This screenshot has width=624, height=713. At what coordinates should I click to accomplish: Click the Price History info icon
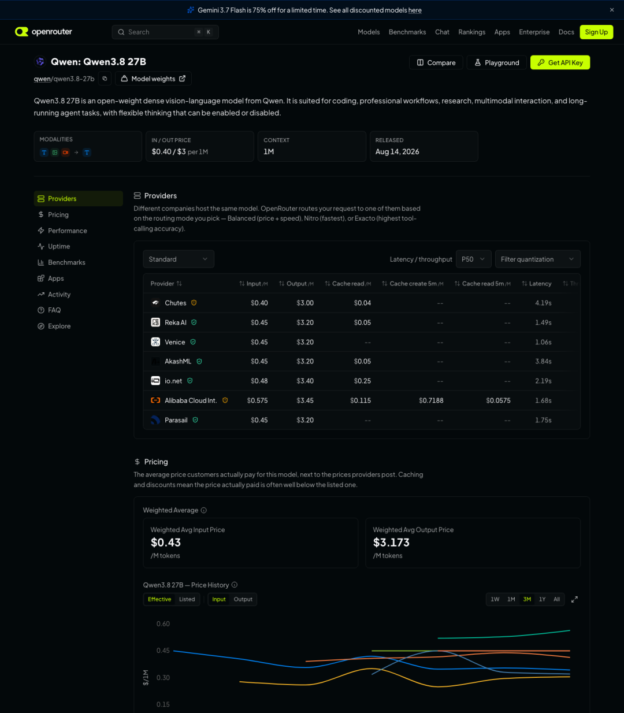[235, 585]
